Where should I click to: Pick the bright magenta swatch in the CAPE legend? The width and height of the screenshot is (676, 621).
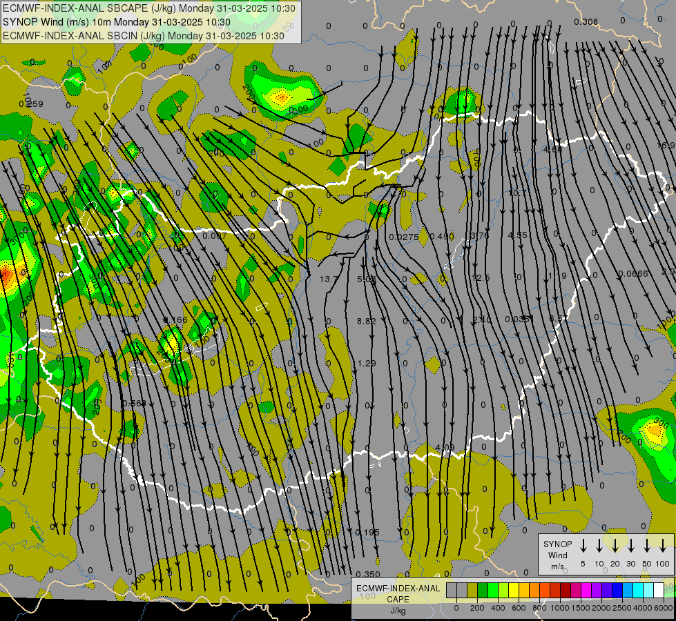pyautogui.click(x=586, y=590)
